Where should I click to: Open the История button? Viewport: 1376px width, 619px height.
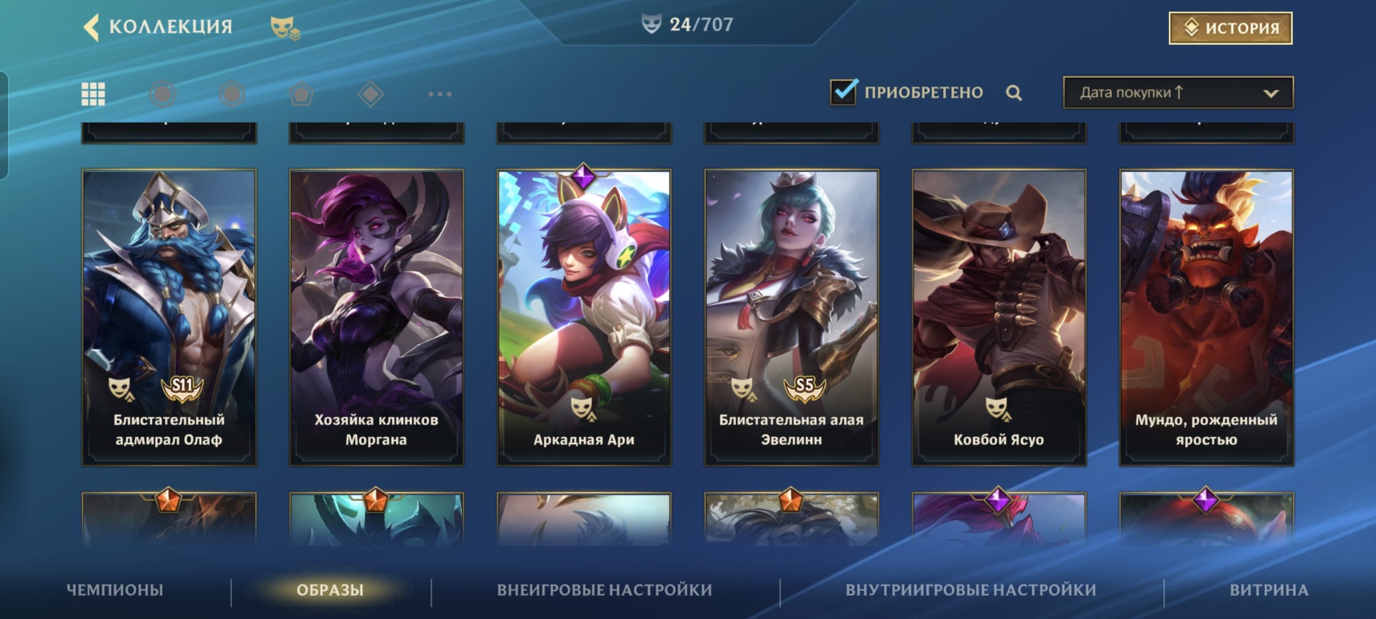(x=1230, y=28)
